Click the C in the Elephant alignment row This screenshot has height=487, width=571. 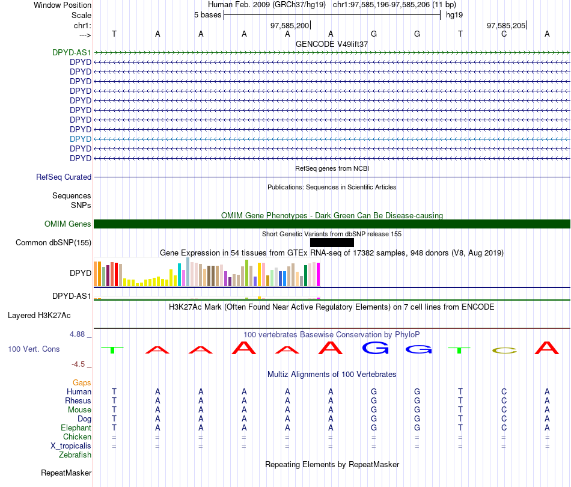pos(504,427)
